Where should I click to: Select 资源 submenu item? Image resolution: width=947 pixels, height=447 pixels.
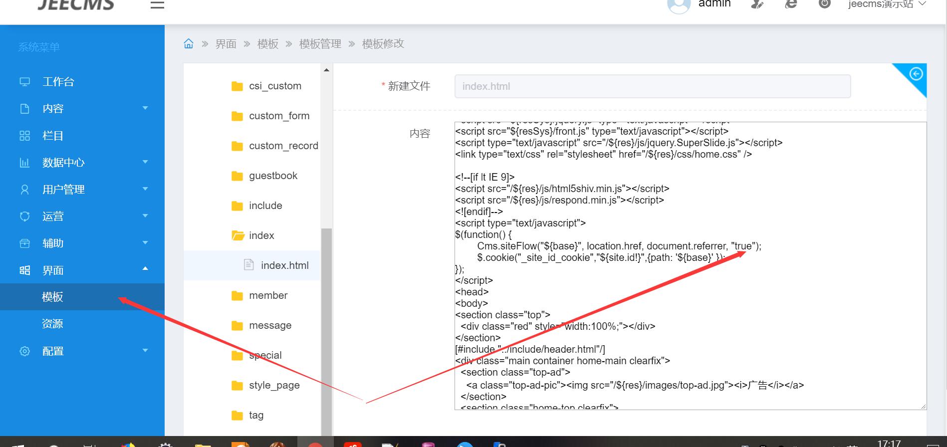pos(52,324)
